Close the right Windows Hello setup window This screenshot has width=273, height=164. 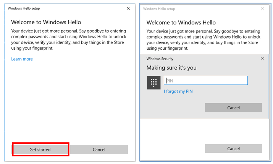(262, 9)
